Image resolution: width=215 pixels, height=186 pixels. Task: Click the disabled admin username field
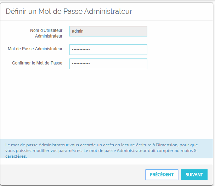point(108,31)
